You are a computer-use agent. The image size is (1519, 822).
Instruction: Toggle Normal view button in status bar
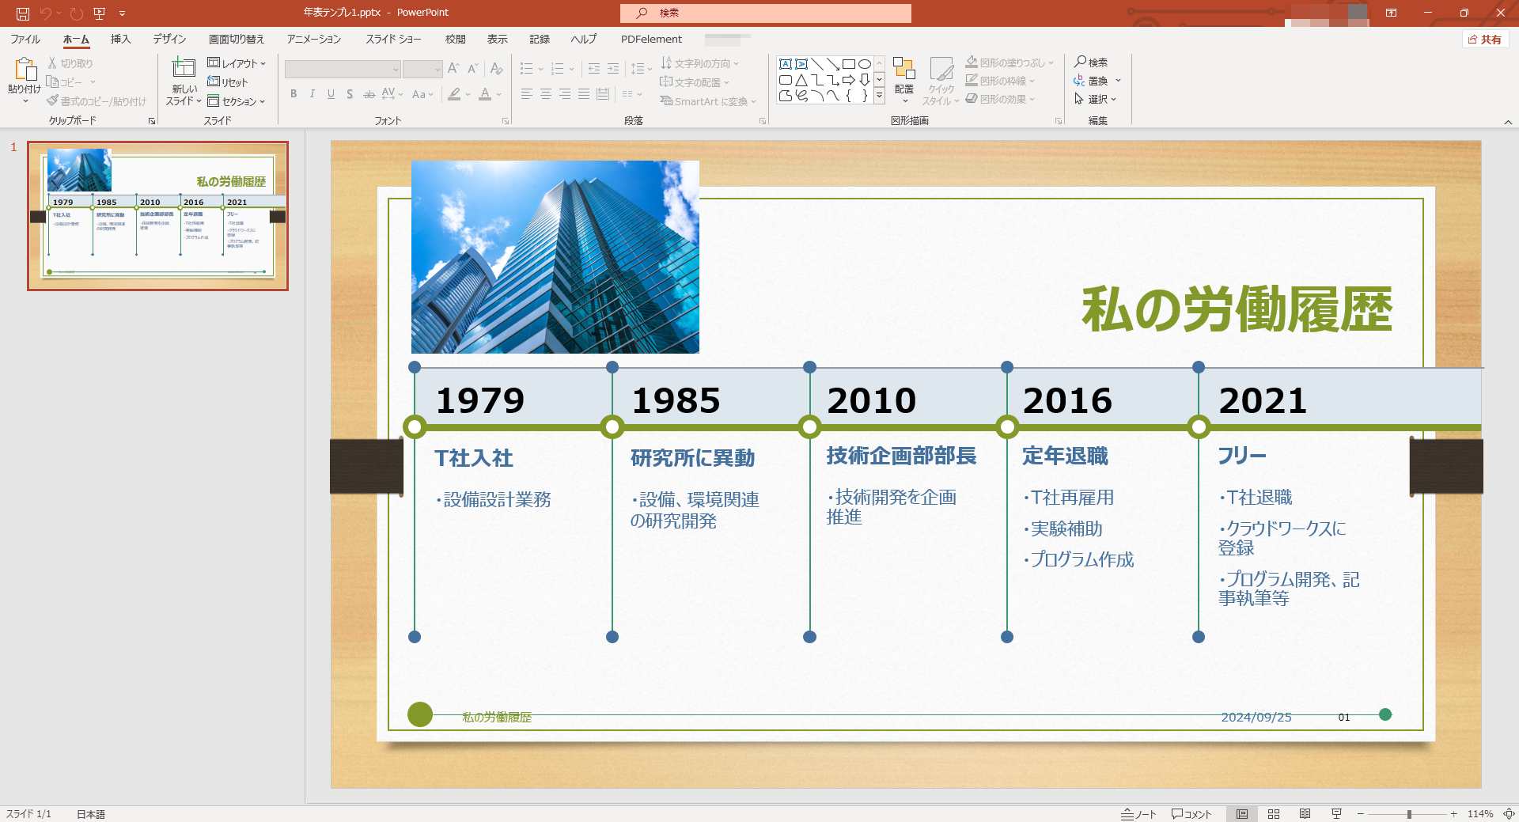(x=1242, y=813)
